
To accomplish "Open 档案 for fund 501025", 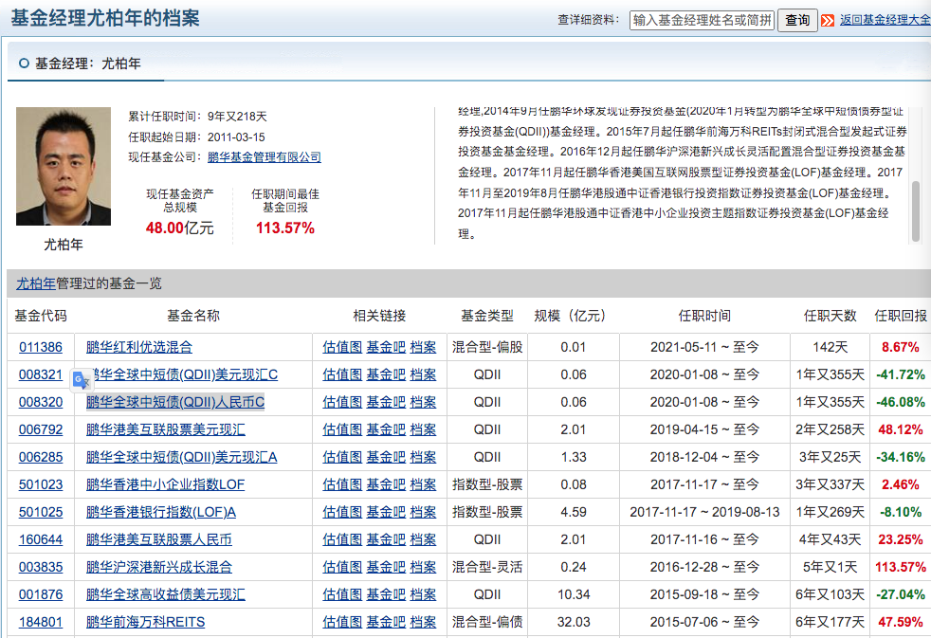I will coord(423,512).
